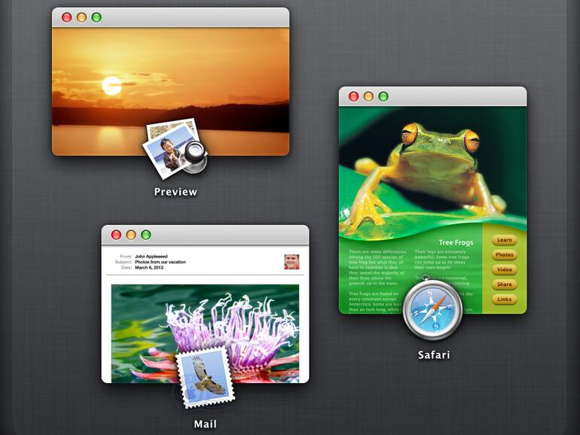This screenshot has height=435, width=580.
Task: Click the Learn button in Safari
Action: [x=504, y=240]
